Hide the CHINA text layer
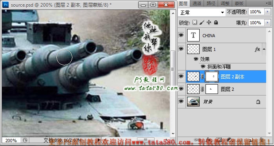274x146 pixels. click(181, 35)
